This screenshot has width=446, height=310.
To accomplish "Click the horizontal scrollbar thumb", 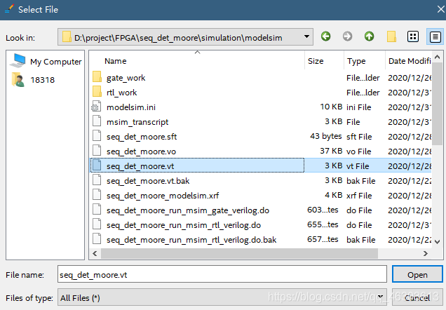I will tap(239, 253).
